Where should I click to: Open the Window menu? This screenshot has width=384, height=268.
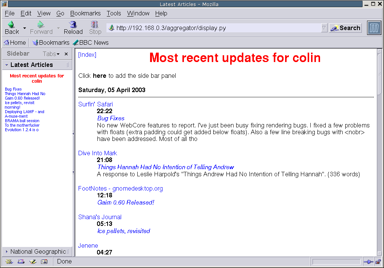(138, 13)
